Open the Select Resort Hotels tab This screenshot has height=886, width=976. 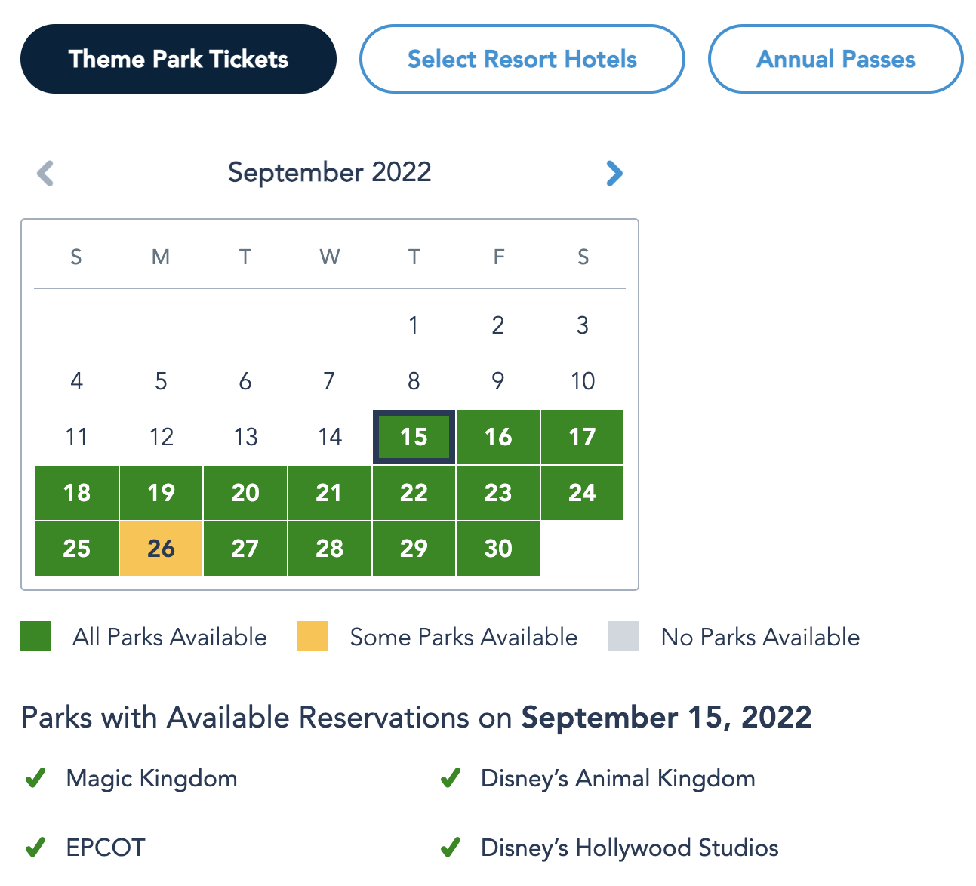522,59
